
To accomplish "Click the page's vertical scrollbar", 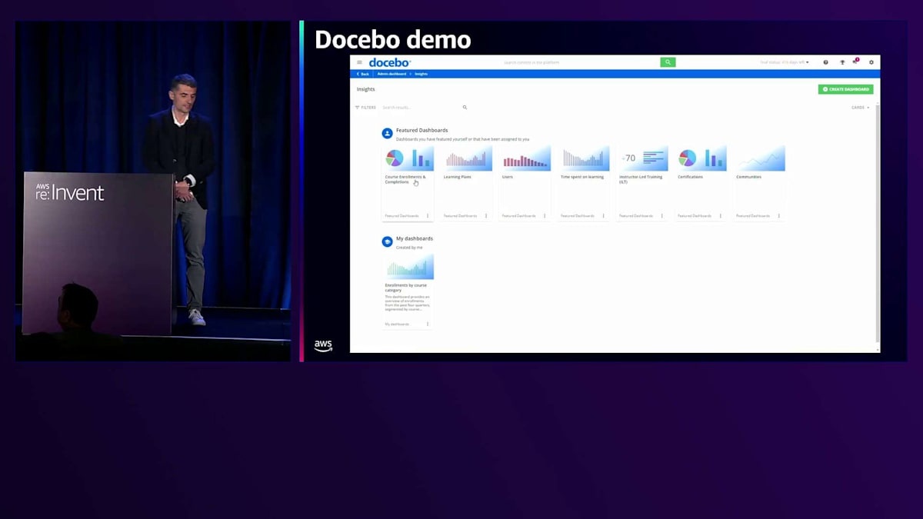I will pos(878,223).
